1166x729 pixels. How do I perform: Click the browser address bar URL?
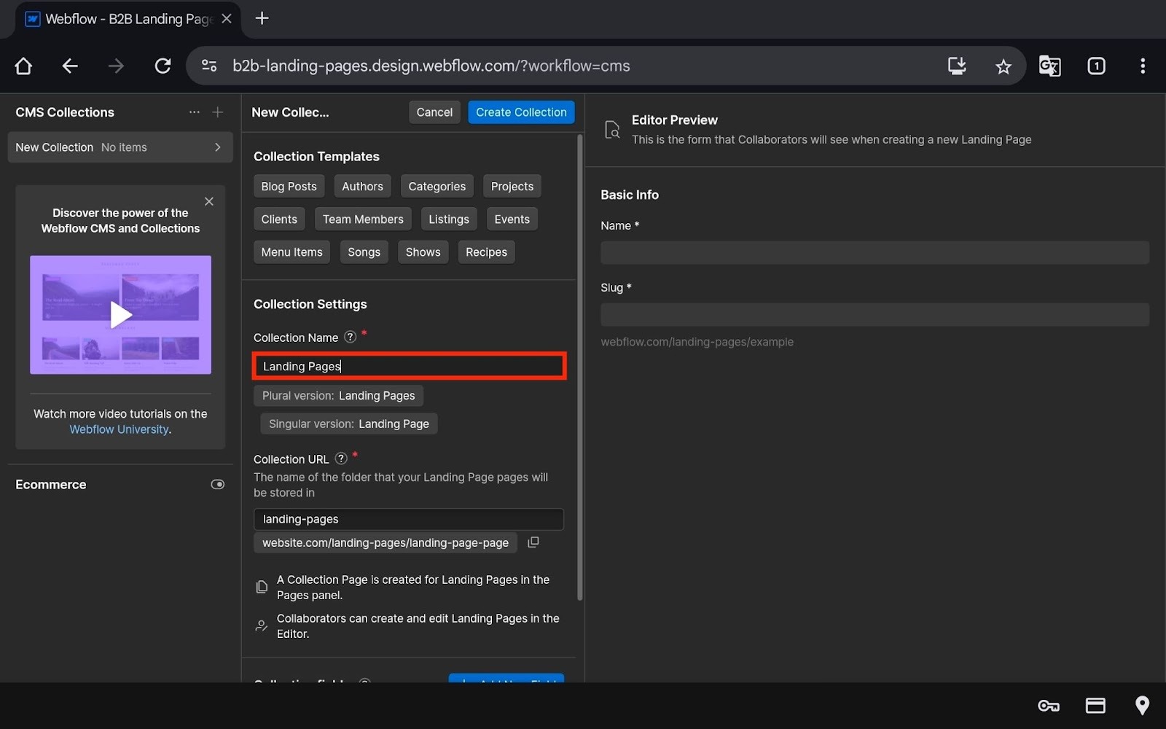coord(431,66)
